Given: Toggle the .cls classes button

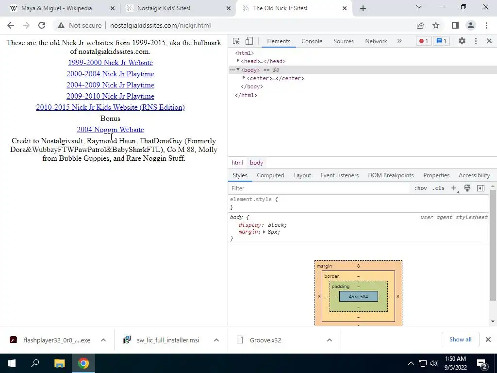Looking at the screenshot, I should pyautogui.click(x=438, y=188).
